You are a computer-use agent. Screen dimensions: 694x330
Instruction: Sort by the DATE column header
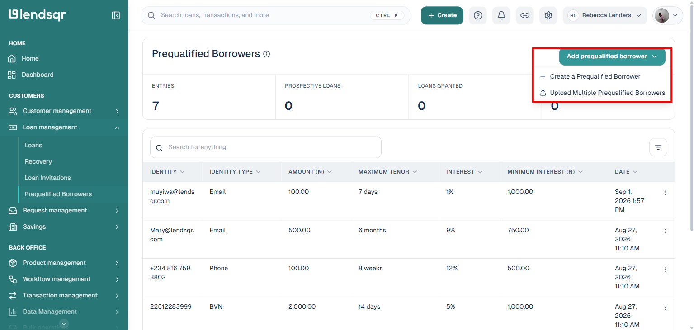coord(626,172)
